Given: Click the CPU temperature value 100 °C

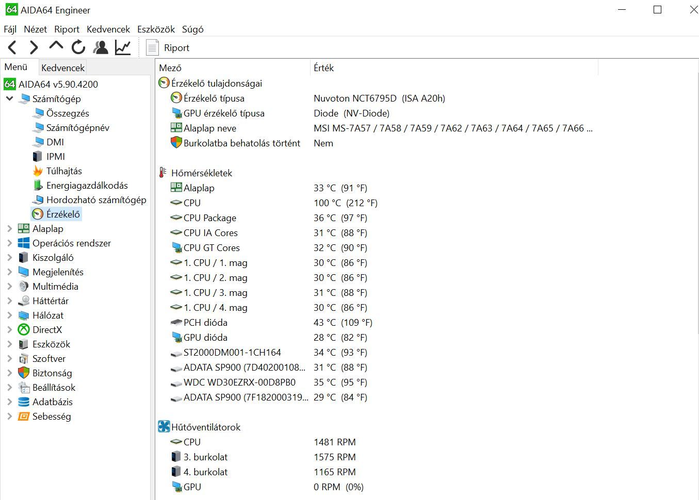Looking at the screenshot, I should [346, 203].
